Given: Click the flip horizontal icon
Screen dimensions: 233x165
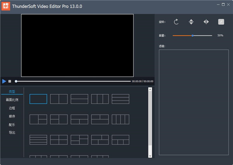Looking at the screenshot, I should [206, 22].
